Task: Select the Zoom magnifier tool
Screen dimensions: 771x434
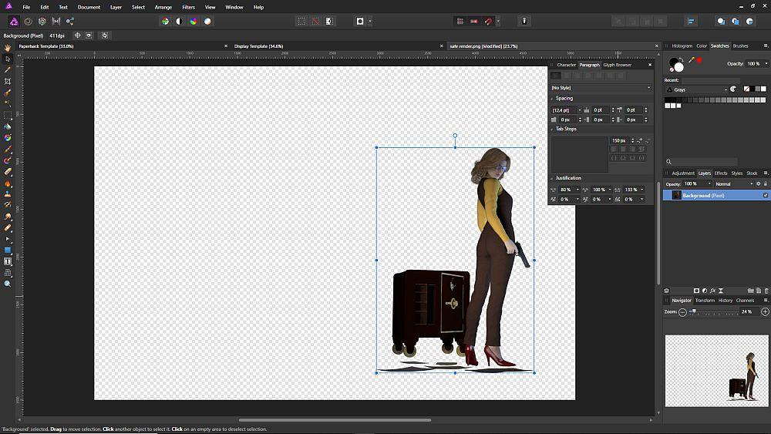Action: (x=8, y=284)
